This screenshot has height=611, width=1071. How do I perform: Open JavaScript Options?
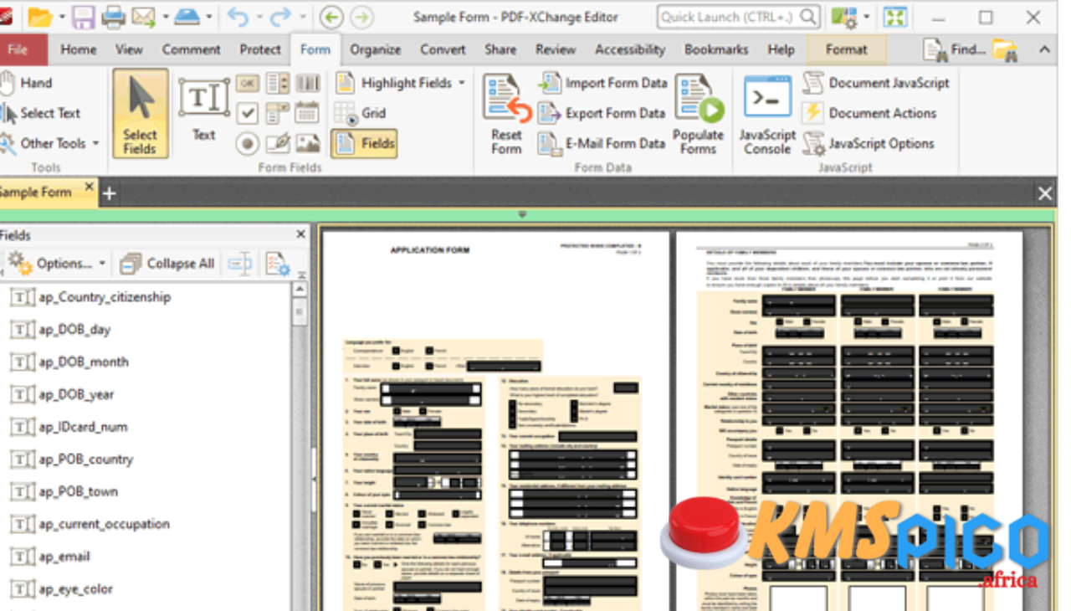[x=869, y=143]
